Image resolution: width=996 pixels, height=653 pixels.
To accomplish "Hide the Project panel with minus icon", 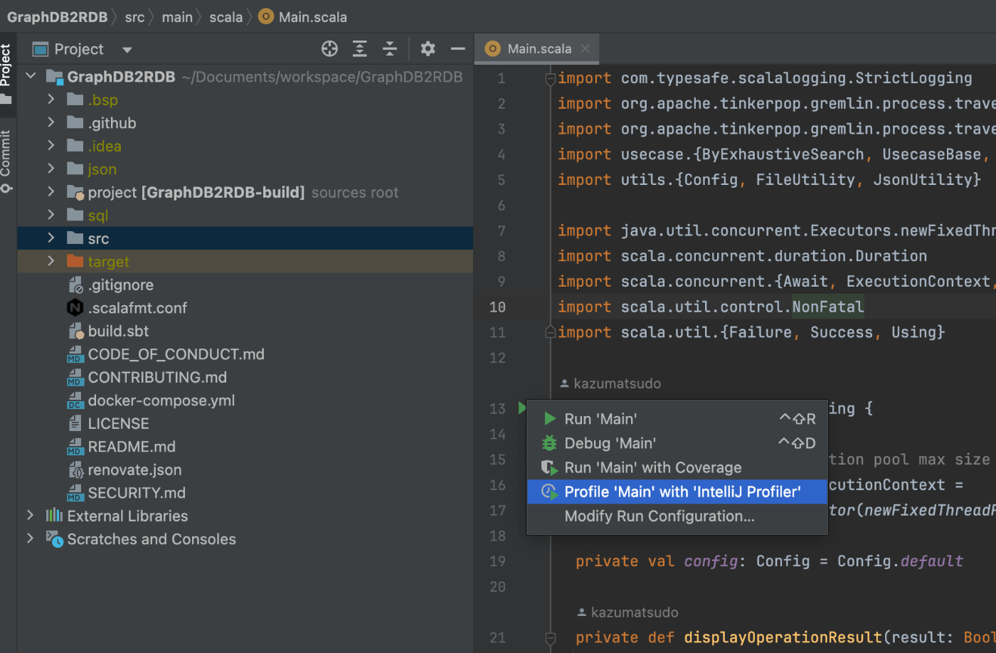I will (x=457, y=48).
